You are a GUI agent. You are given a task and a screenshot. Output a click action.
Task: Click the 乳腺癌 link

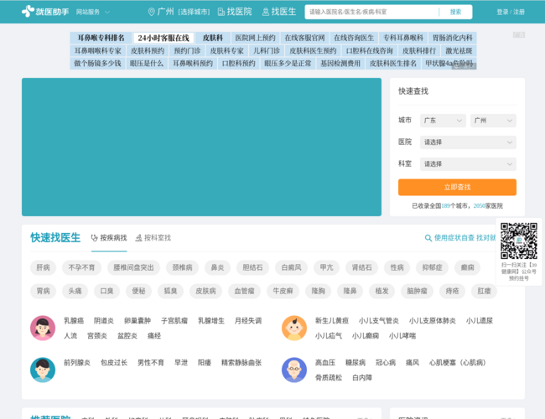point(74,321)
